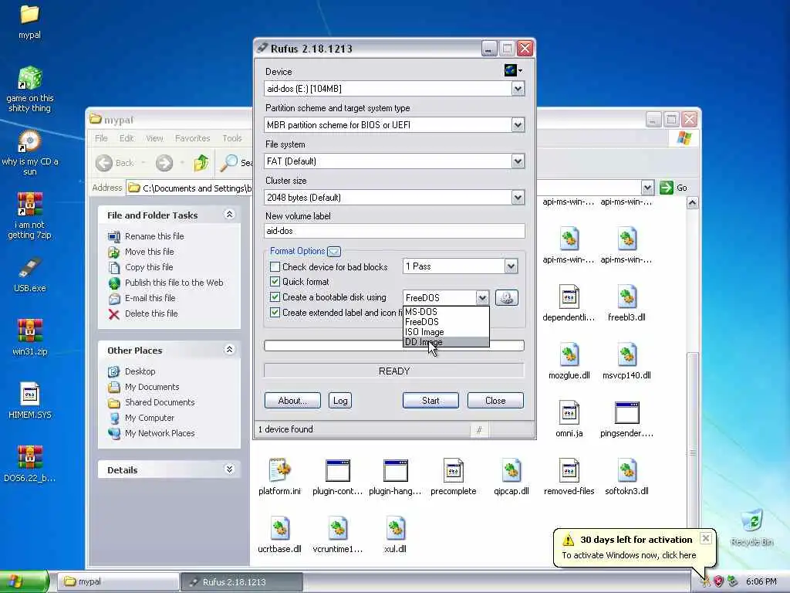This screenshot has width=790, height=593.
Task: Open the File menu in mypal window
Action: [x=101, y=138]
